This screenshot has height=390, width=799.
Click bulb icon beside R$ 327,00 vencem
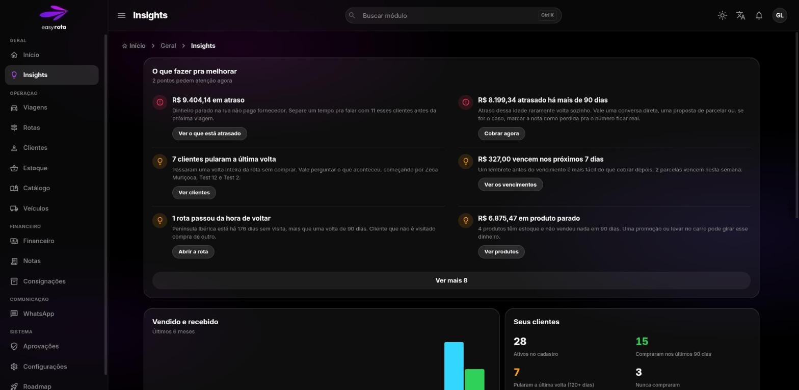pos(465,162)
